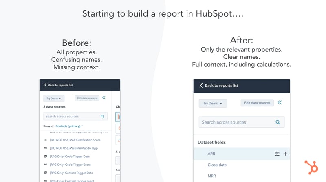The height and width of the screenshot is (182, 326).
Task: Collapse the Before sidebar with the double-chevron icon
Action: click(104, 97)
